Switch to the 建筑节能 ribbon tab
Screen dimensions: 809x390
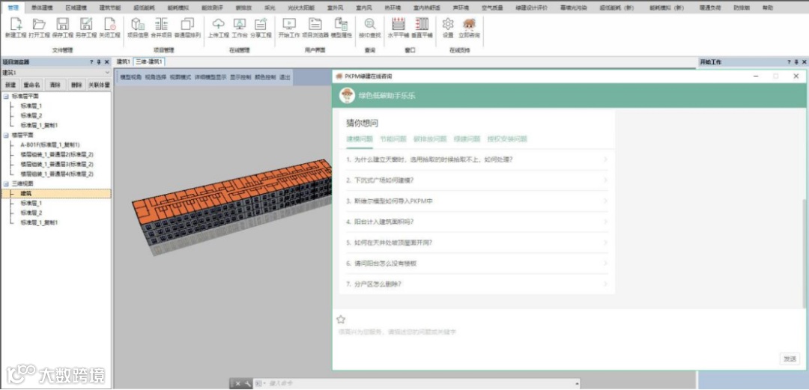tap(110, 7)
